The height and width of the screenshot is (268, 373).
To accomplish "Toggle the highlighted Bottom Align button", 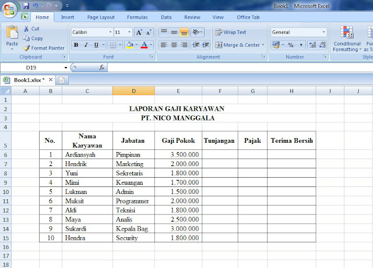I will pos(184,32).
